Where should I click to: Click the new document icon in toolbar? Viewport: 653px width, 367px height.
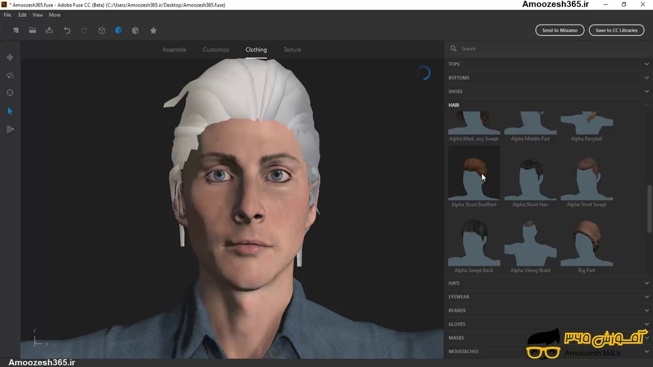pyautogui.click(x=16, y=31)
